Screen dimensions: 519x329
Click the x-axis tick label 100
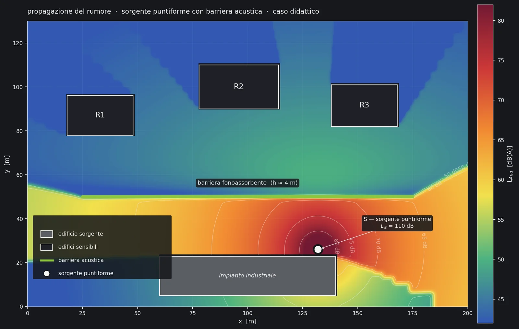[247, 313]
